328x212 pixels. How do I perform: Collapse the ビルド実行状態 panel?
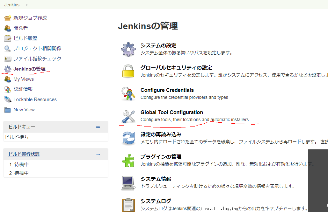[98, 154]
